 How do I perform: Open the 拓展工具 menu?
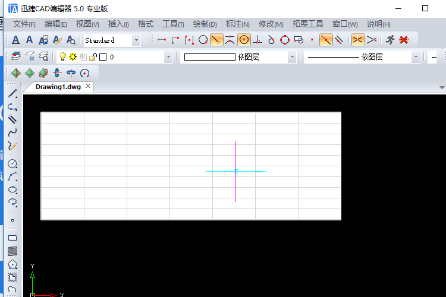coord(308,24)
